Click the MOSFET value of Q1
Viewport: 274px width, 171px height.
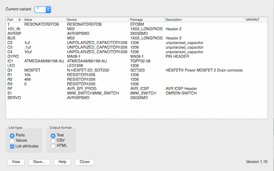[x=32, y=70]
